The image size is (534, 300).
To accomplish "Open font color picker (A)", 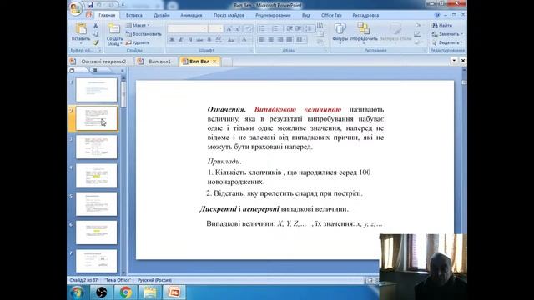I will pos(244,40).
